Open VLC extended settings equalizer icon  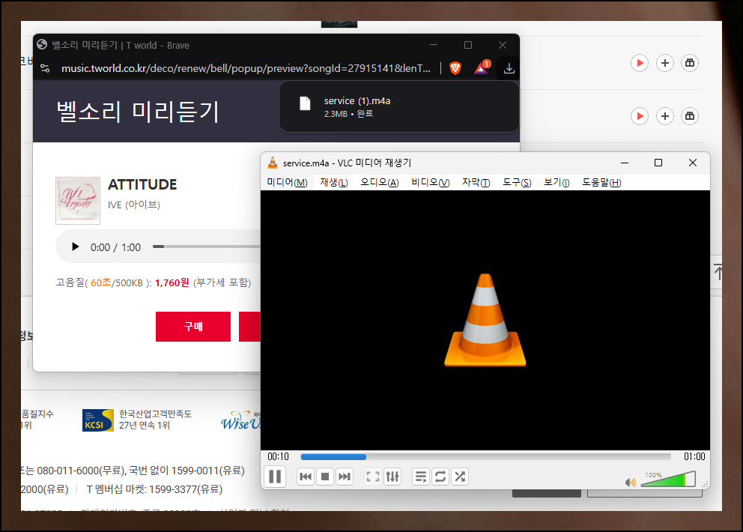(392, 477)
